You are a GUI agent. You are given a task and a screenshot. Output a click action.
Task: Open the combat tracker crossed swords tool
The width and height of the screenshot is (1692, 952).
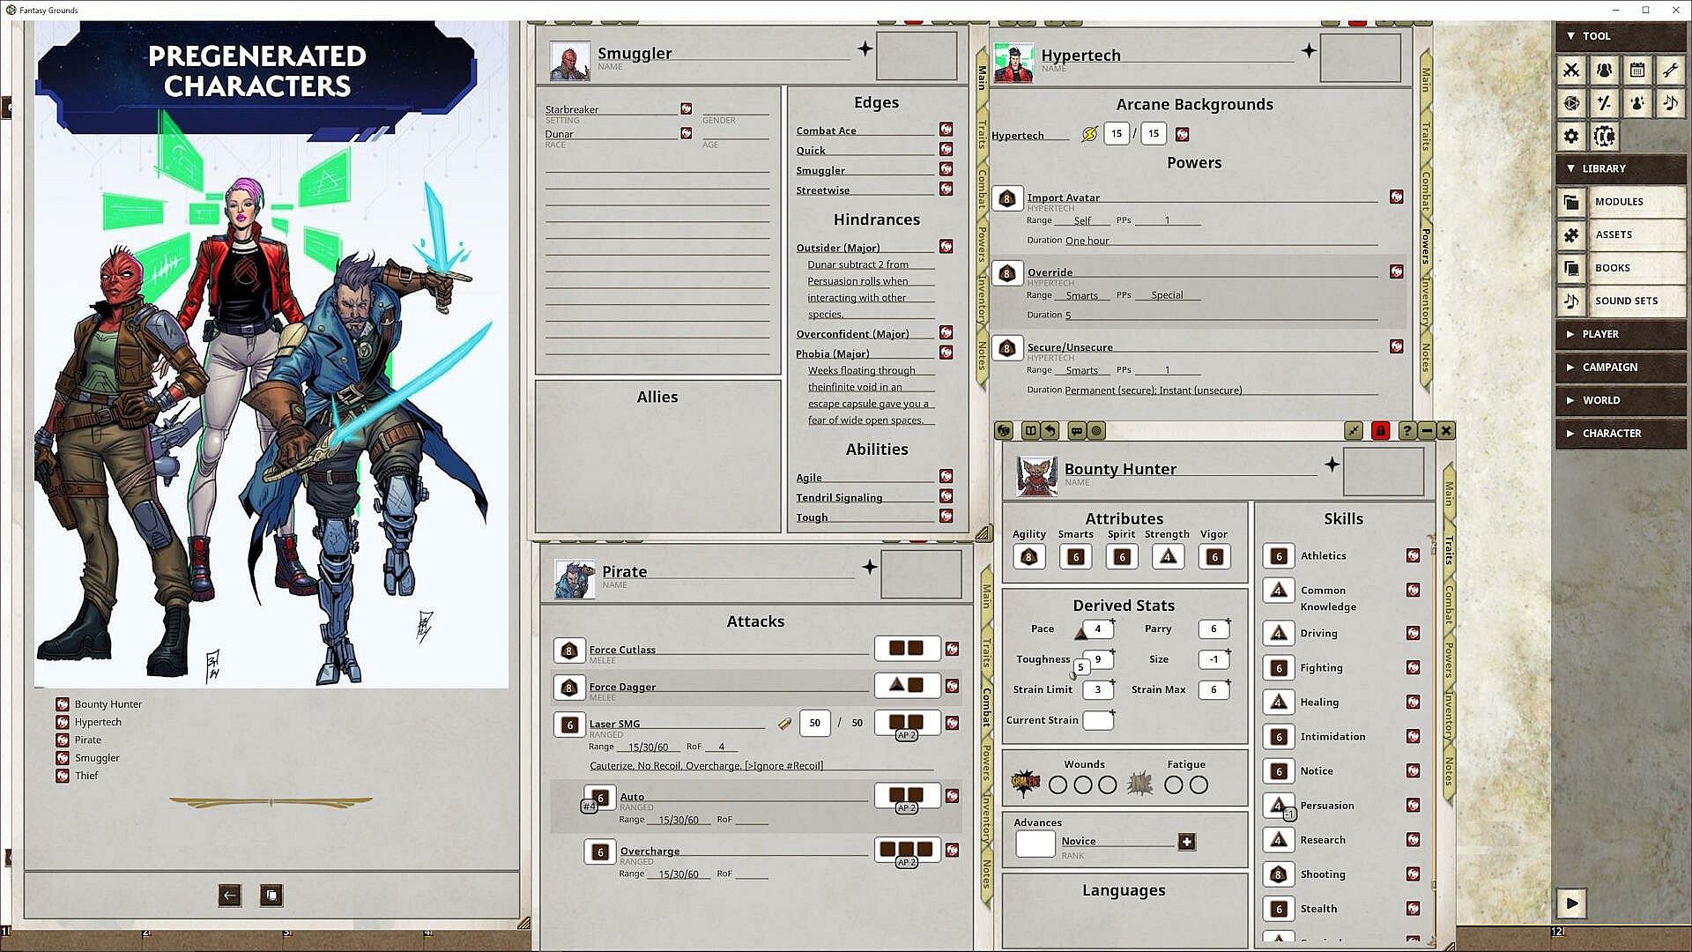[x=1571, y=71]
